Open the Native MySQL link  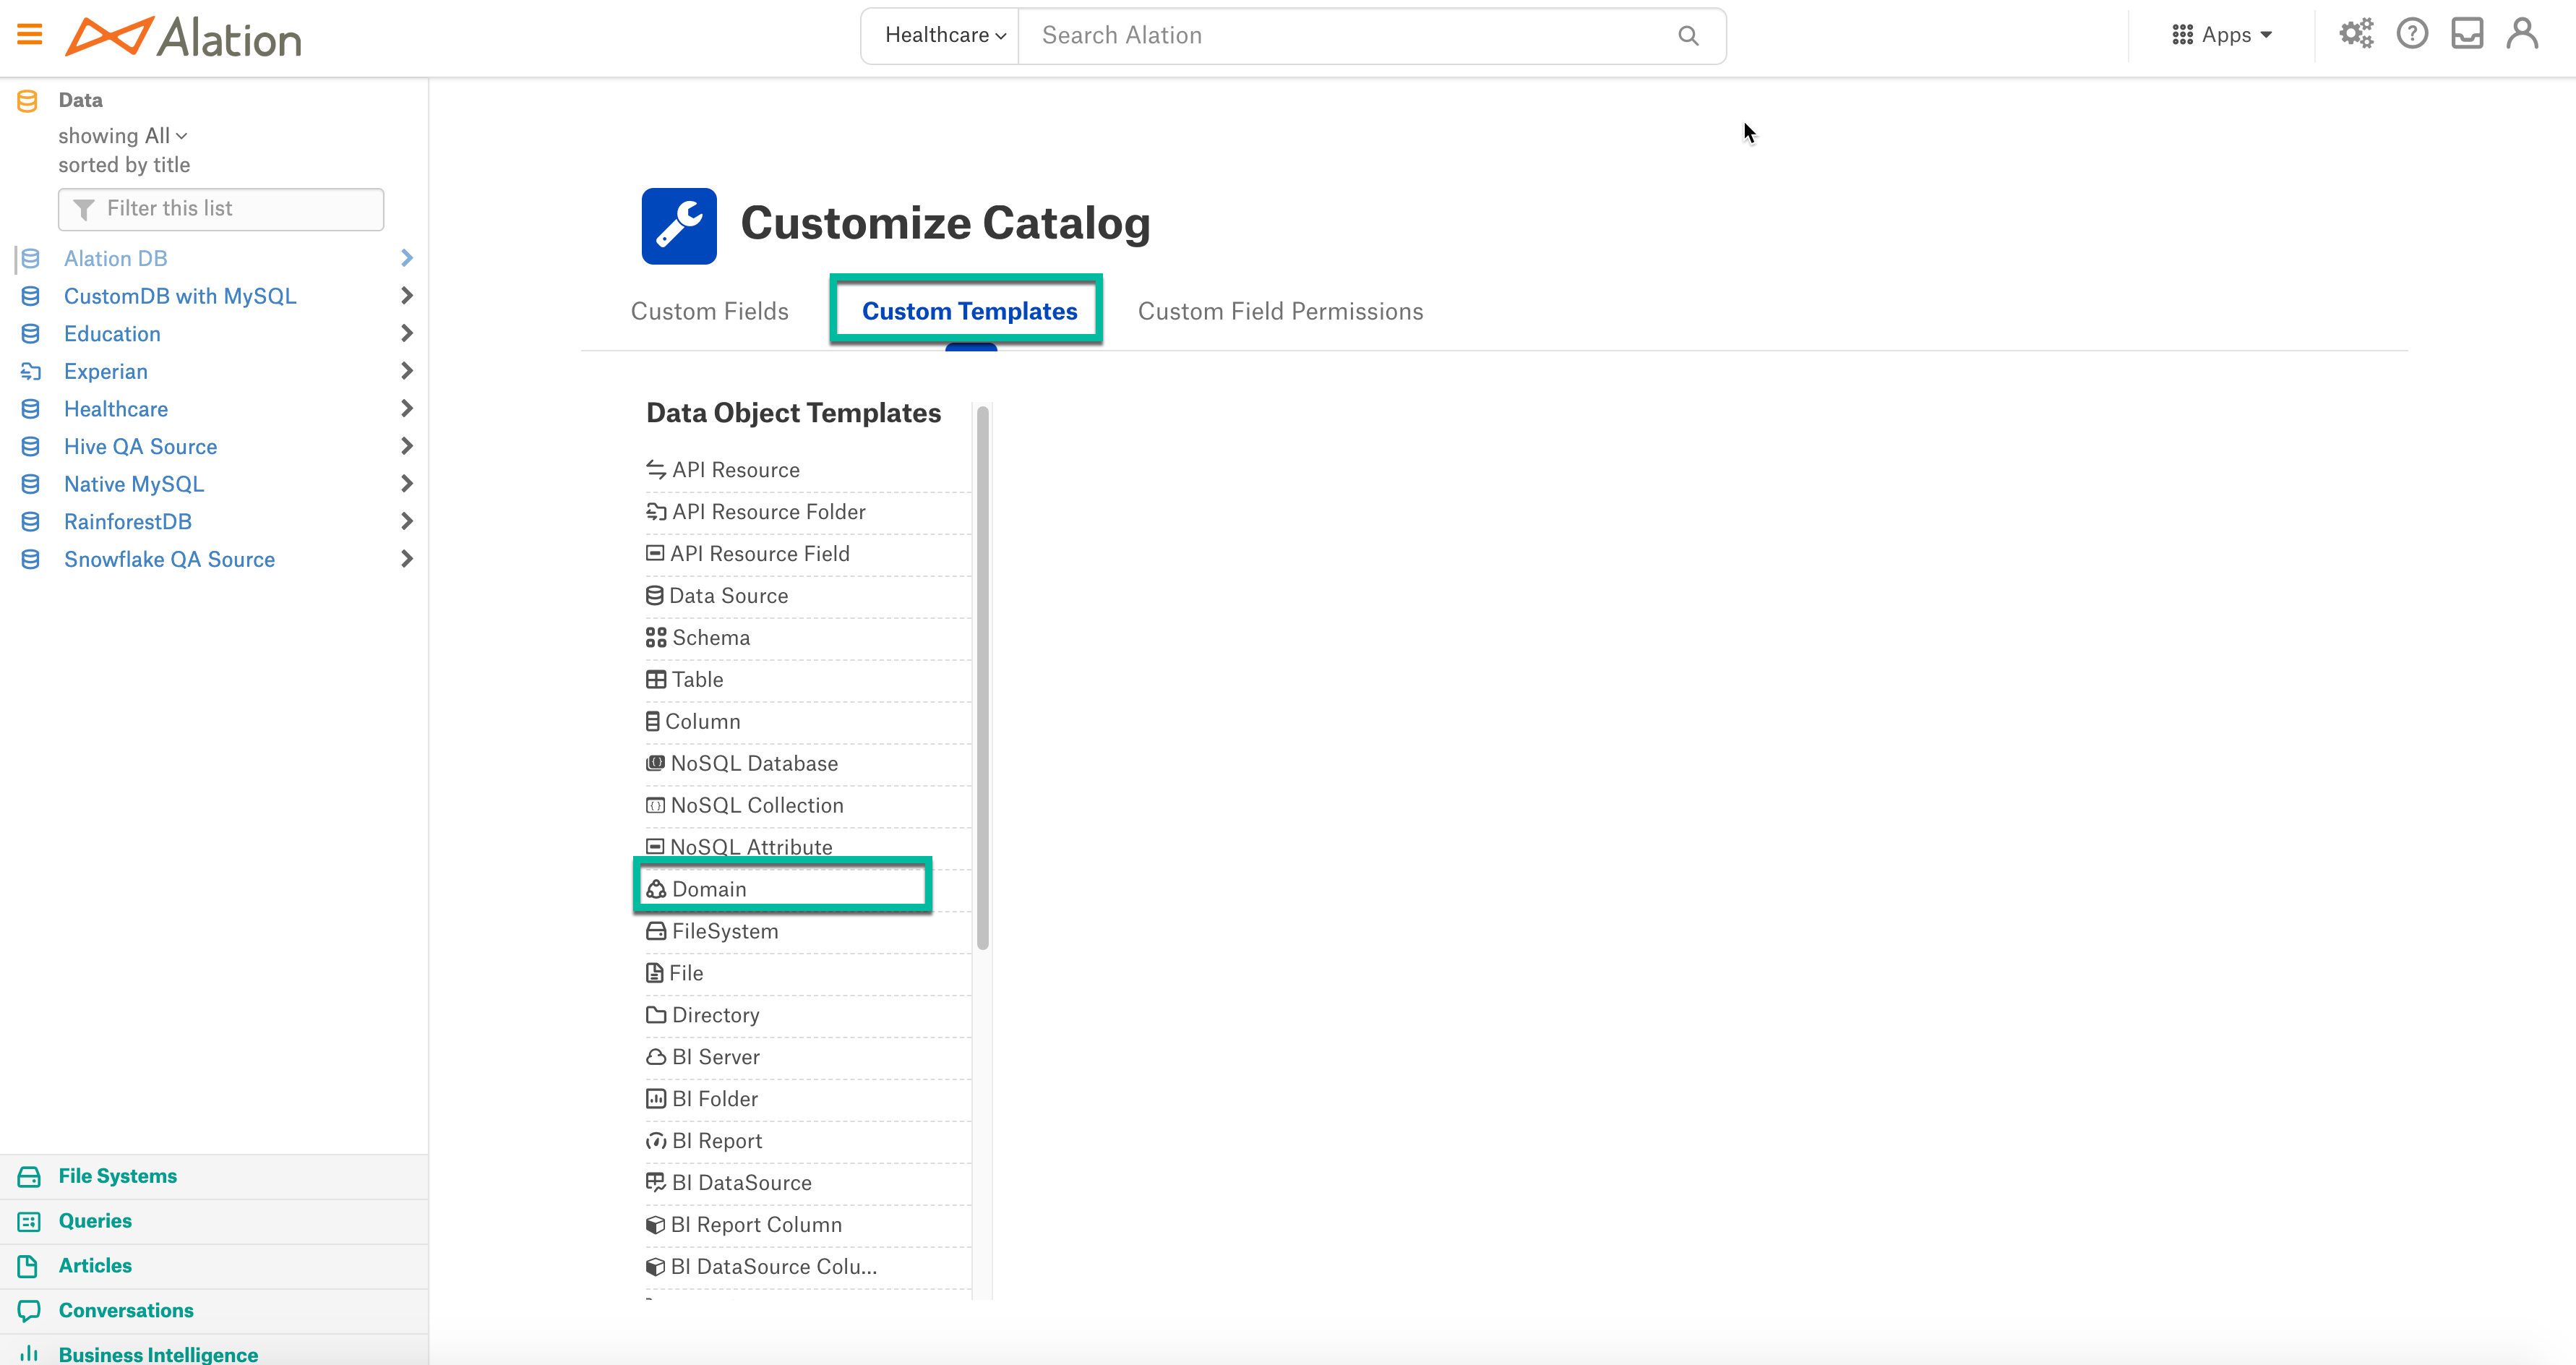[134, 485]
